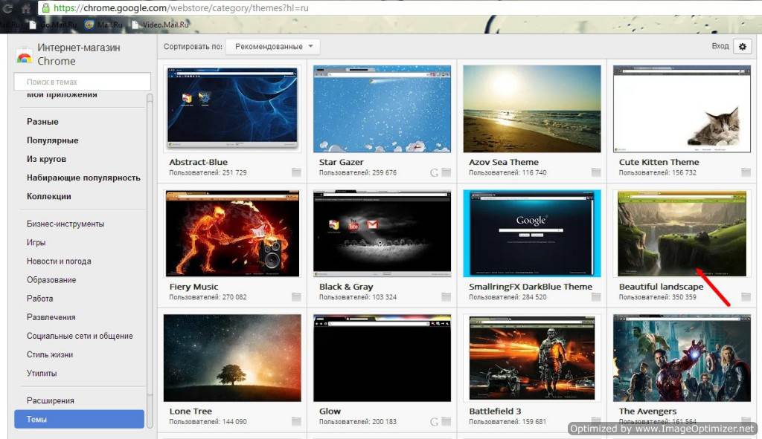Click the Azov Sea Theme title text
Screen dimensions: 762x439
(x=504, y=162)
